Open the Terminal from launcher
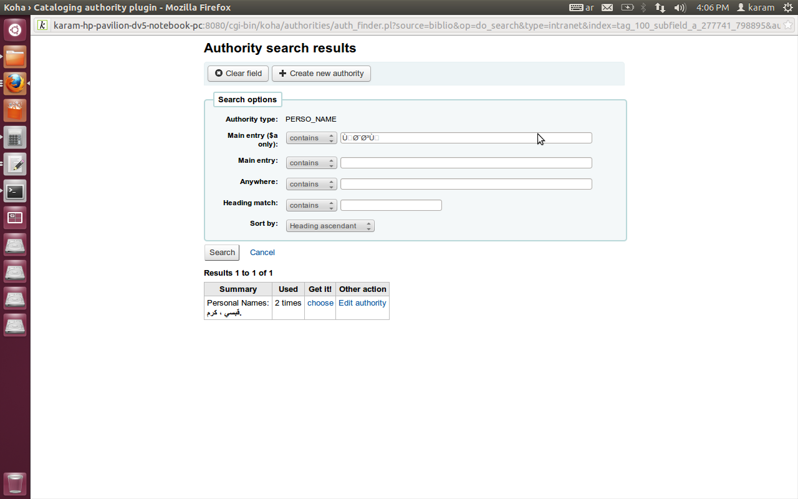This screenshot has width=798, height=499. 15,191
